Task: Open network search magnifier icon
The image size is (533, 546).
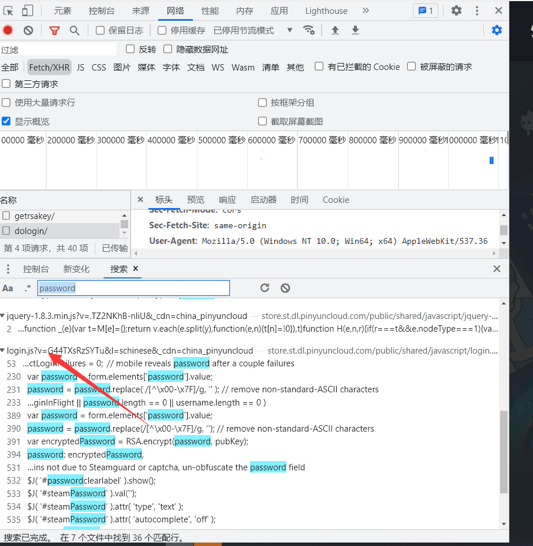Action: pyautogui.click(x=74, y=31)
